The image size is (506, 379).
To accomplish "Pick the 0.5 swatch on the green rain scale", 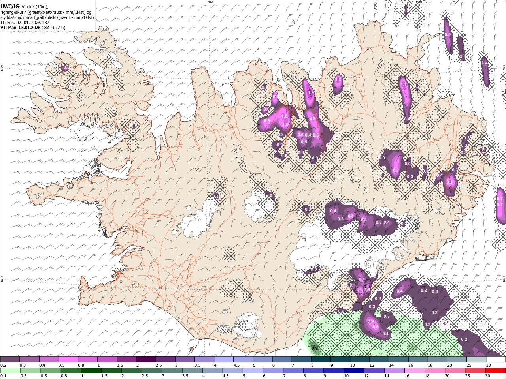I will [x=50, y=371].
